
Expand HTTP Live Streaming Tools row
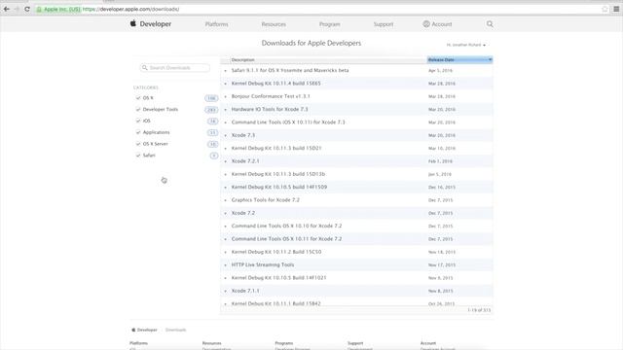225,265
